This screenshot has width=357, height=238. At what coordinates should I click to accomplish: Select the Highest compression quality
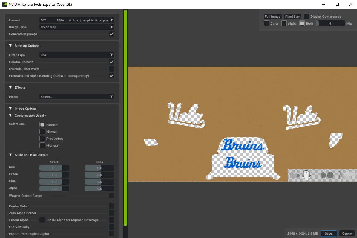pyautogui.click(x=42, y=145)
